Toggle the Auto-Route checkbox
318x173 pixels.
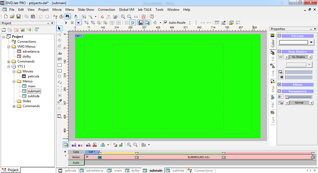click(x=166, y=23)
